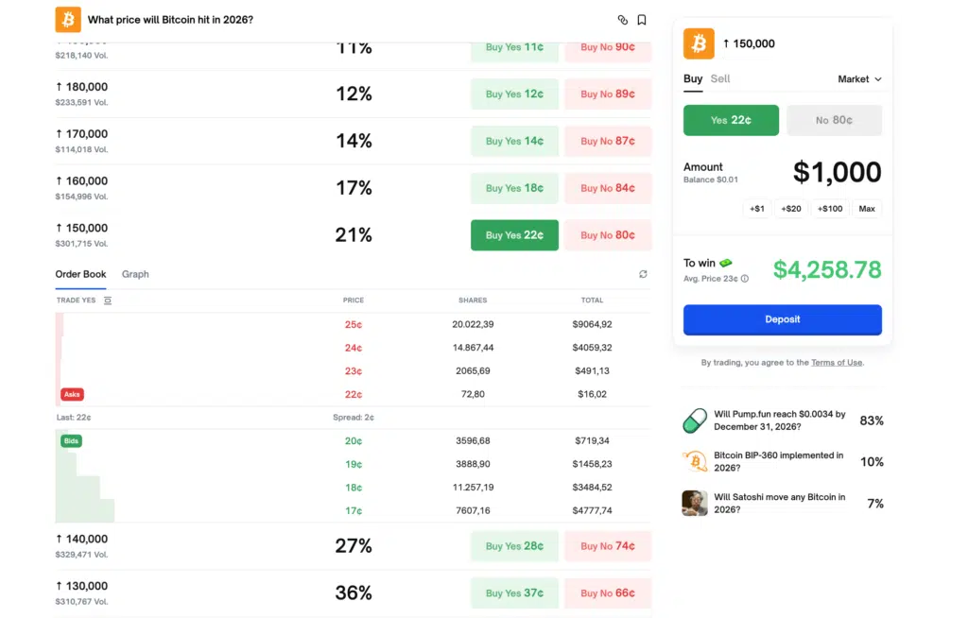The image size is (968, 618).
Task: Click the Bitcoin logo beside the market title
Action: 68,20
